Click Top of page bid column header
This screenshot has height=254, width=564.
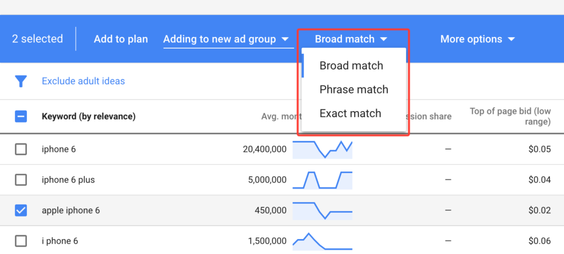pyautogui.click(x=510, y=117)
